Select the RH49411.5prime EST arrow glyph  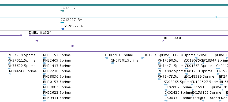point(44,101)
